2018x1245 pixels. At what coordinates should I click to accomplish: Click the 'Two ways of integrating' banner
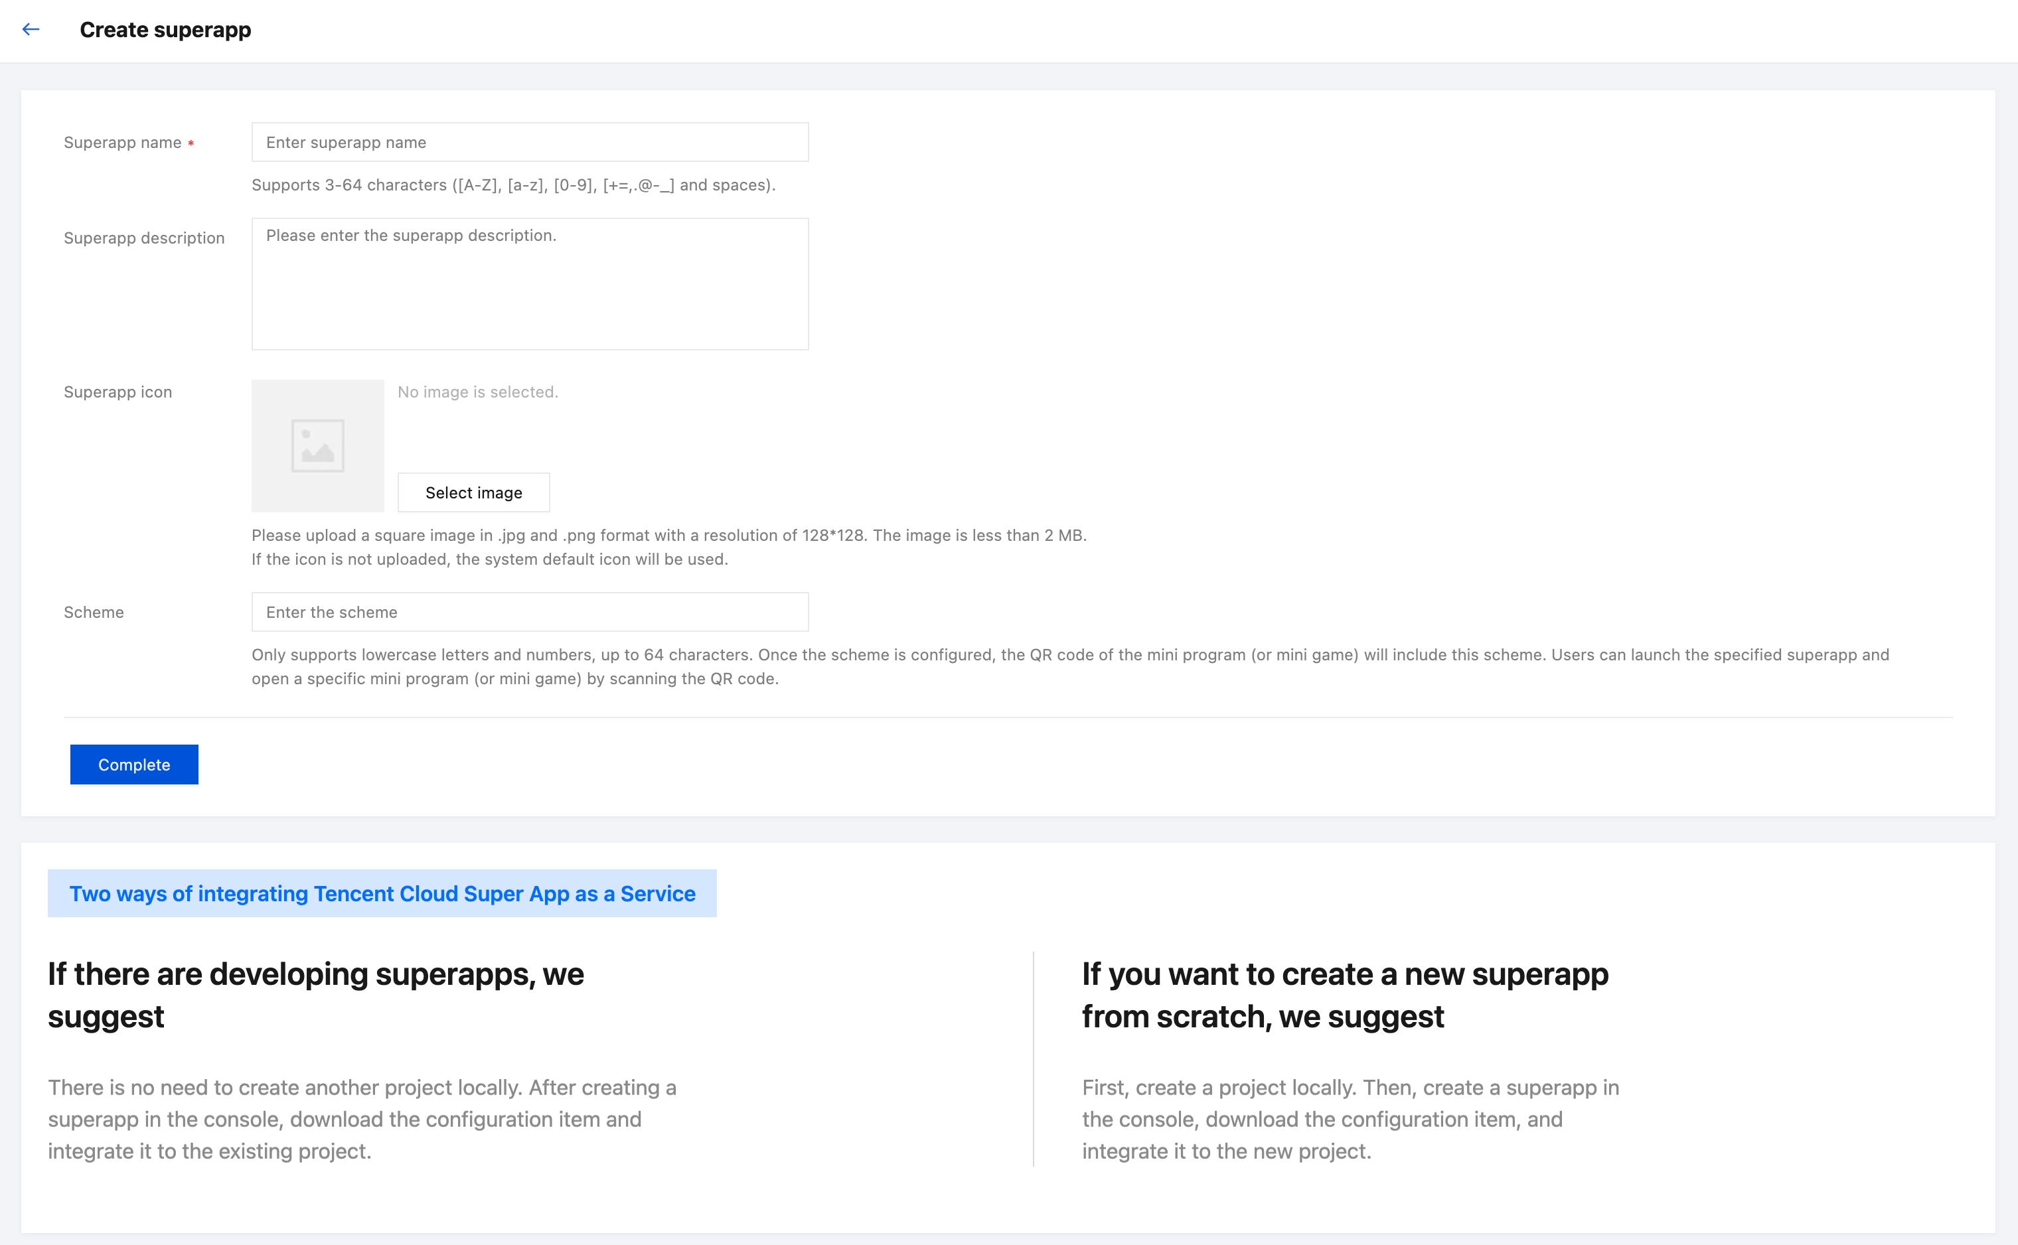pos(382,893)
